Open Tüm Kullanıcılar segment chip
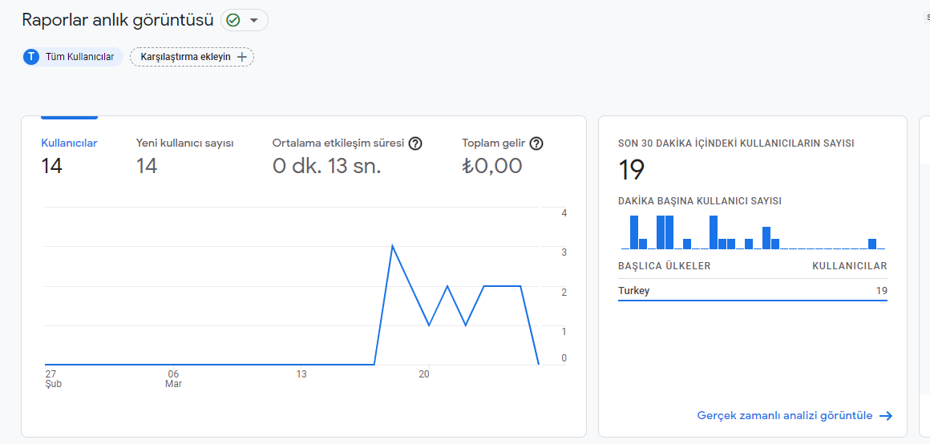Image resolution: width=930 pixels, height=444 pixels. pyautogui.click(x=73, y=57)
